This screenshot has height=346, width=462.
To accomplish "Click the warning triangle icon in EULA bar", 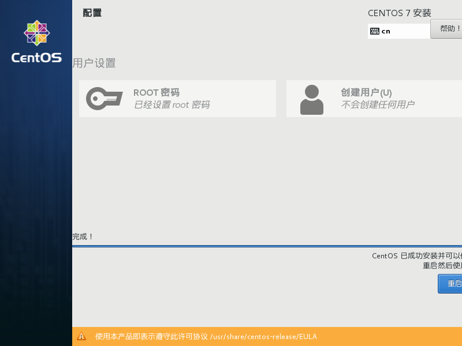I will click(x=81, y=336).
